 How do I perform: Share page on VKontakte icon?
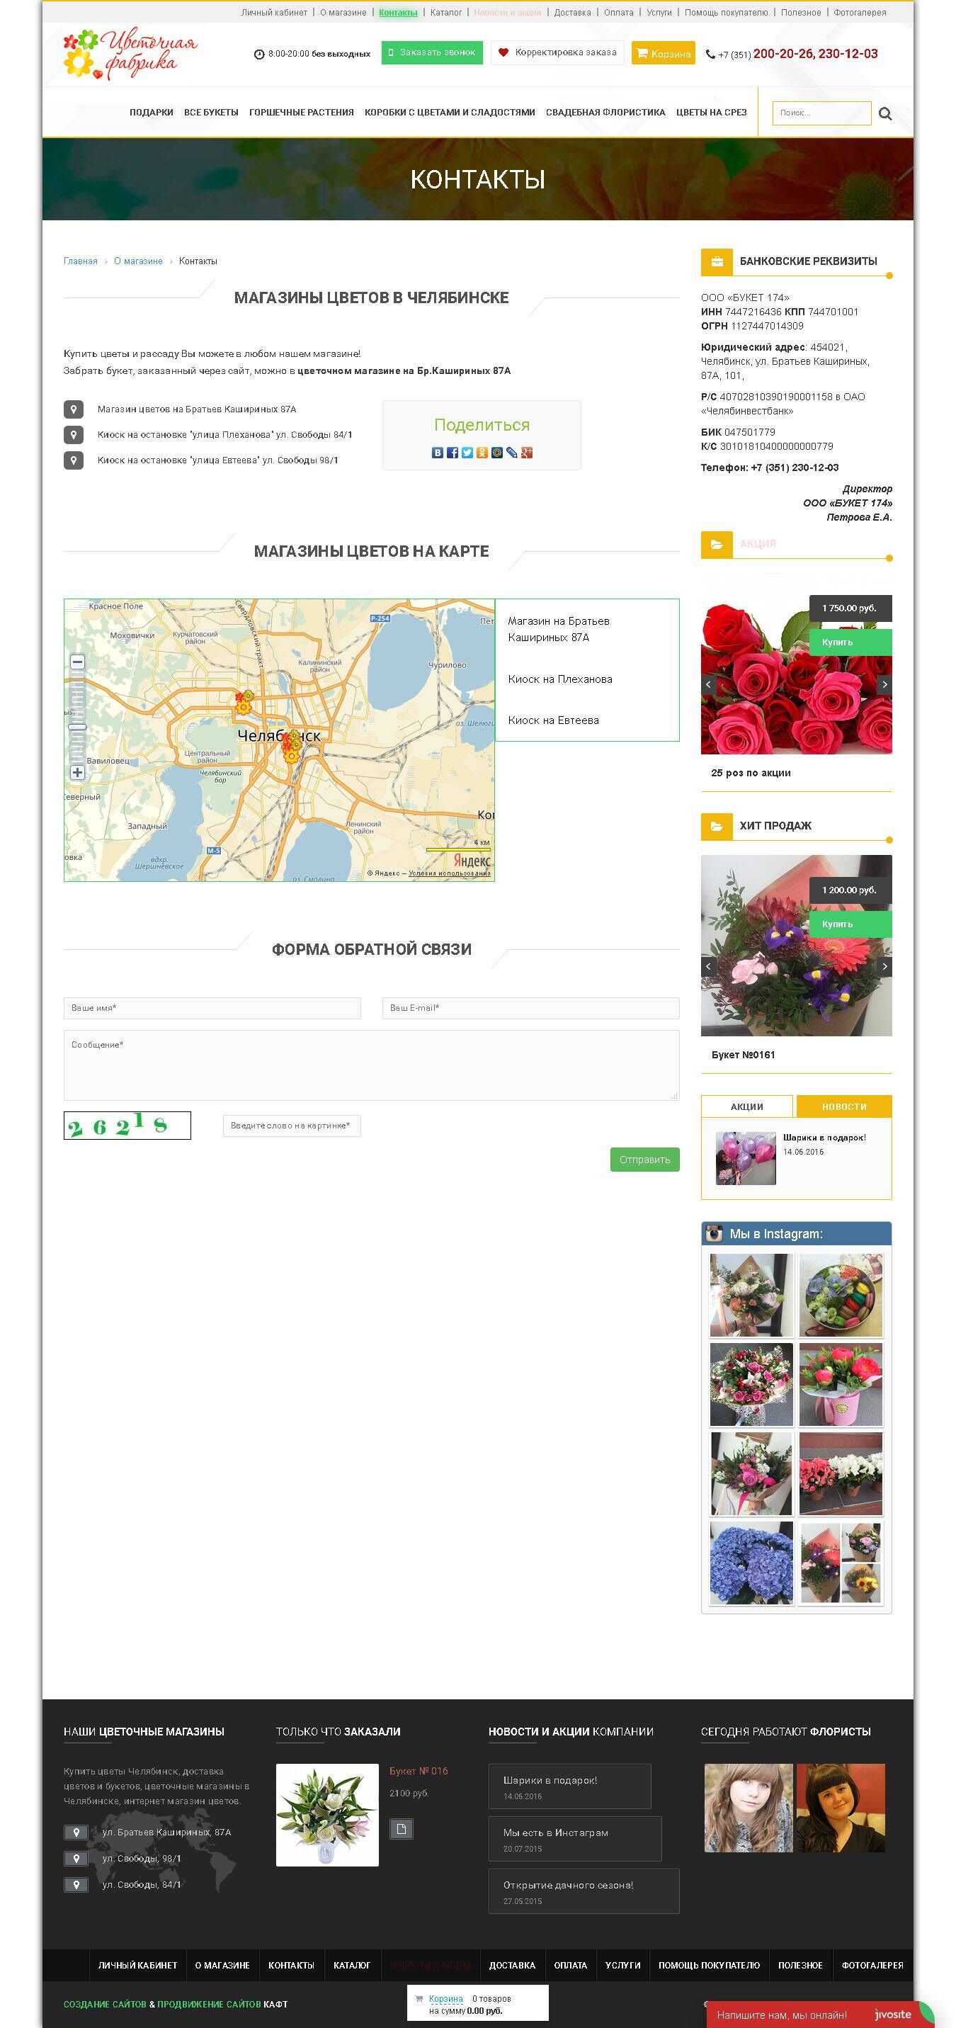coord(438,453)
